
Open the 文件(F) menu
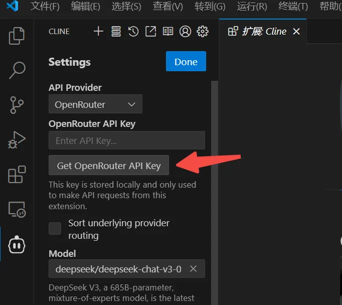pos(45,6)
